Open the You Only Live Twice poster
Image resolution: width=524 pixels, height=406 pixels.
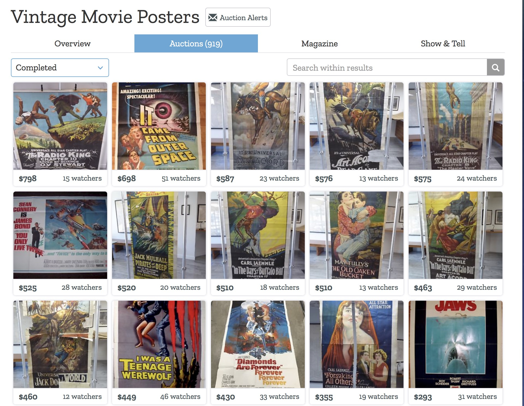point(60,235)
